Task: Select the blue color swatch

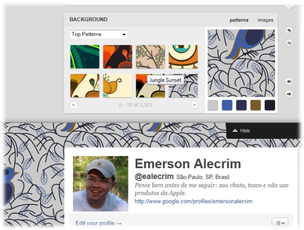Action: 227,105
